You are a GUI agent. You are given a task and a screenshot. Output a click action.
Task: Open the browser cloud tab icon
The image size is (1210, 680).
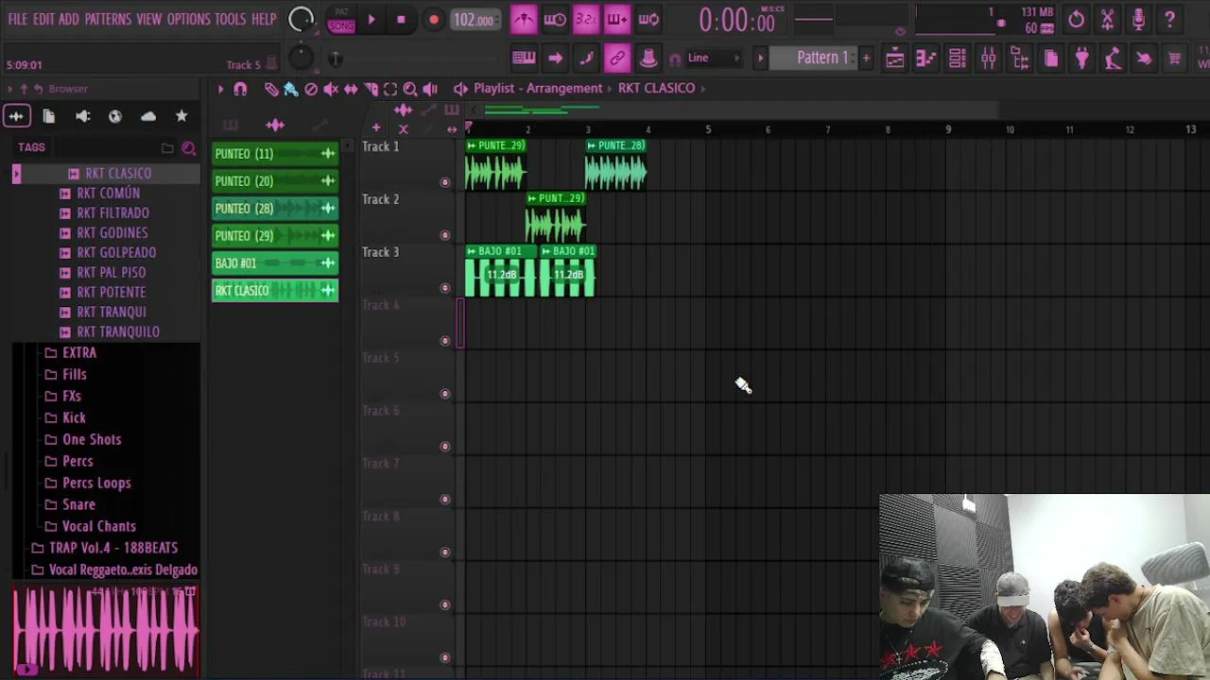[148, 116]
